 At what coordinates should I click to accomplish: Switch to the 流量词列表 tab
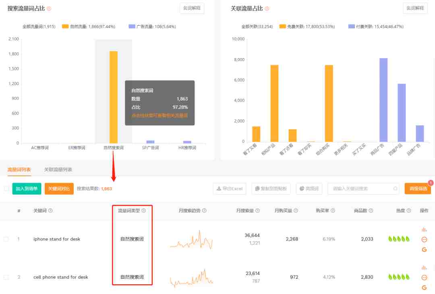click(x=19, y=169)
